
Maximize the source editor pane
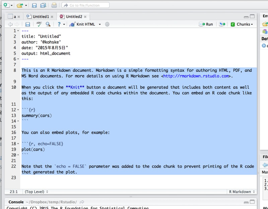tap(252, 16)
